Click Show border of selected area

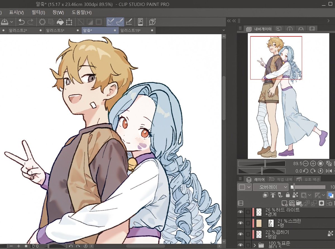pyautogui.click(x=99, y=22)
